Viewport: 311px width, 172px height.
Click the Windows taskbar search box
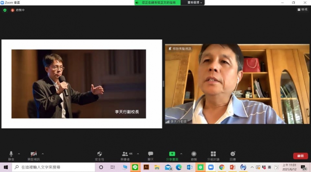pyautogui.click(x=53, y=167)
